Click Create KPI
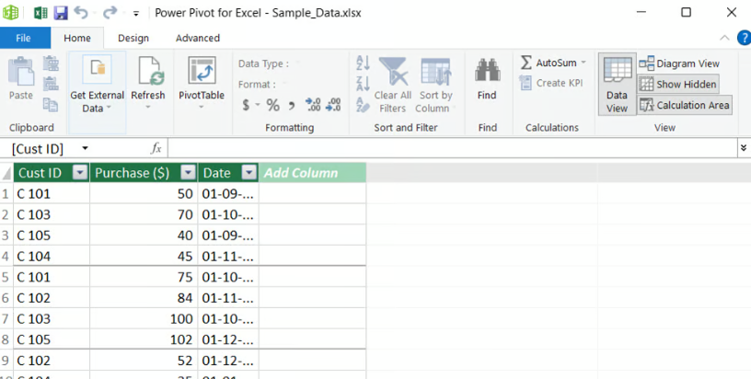The image size is (751, 379). (x=551, y=84)
